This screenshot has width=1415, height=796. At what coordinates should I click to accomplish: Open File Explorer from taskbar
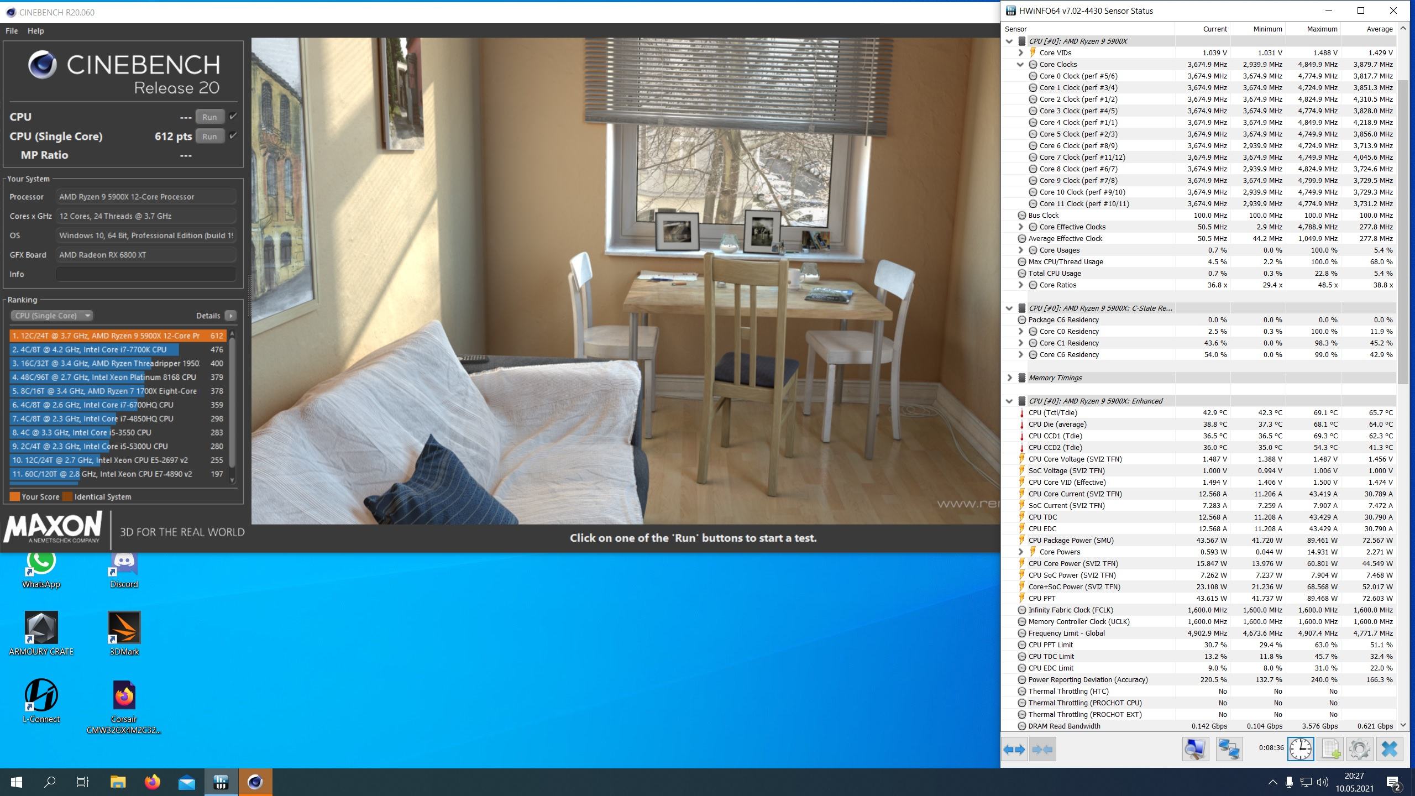pos(118,782)
